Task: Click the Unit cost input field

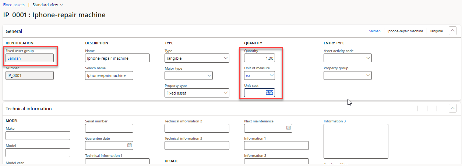Action: tap(260, 93)
